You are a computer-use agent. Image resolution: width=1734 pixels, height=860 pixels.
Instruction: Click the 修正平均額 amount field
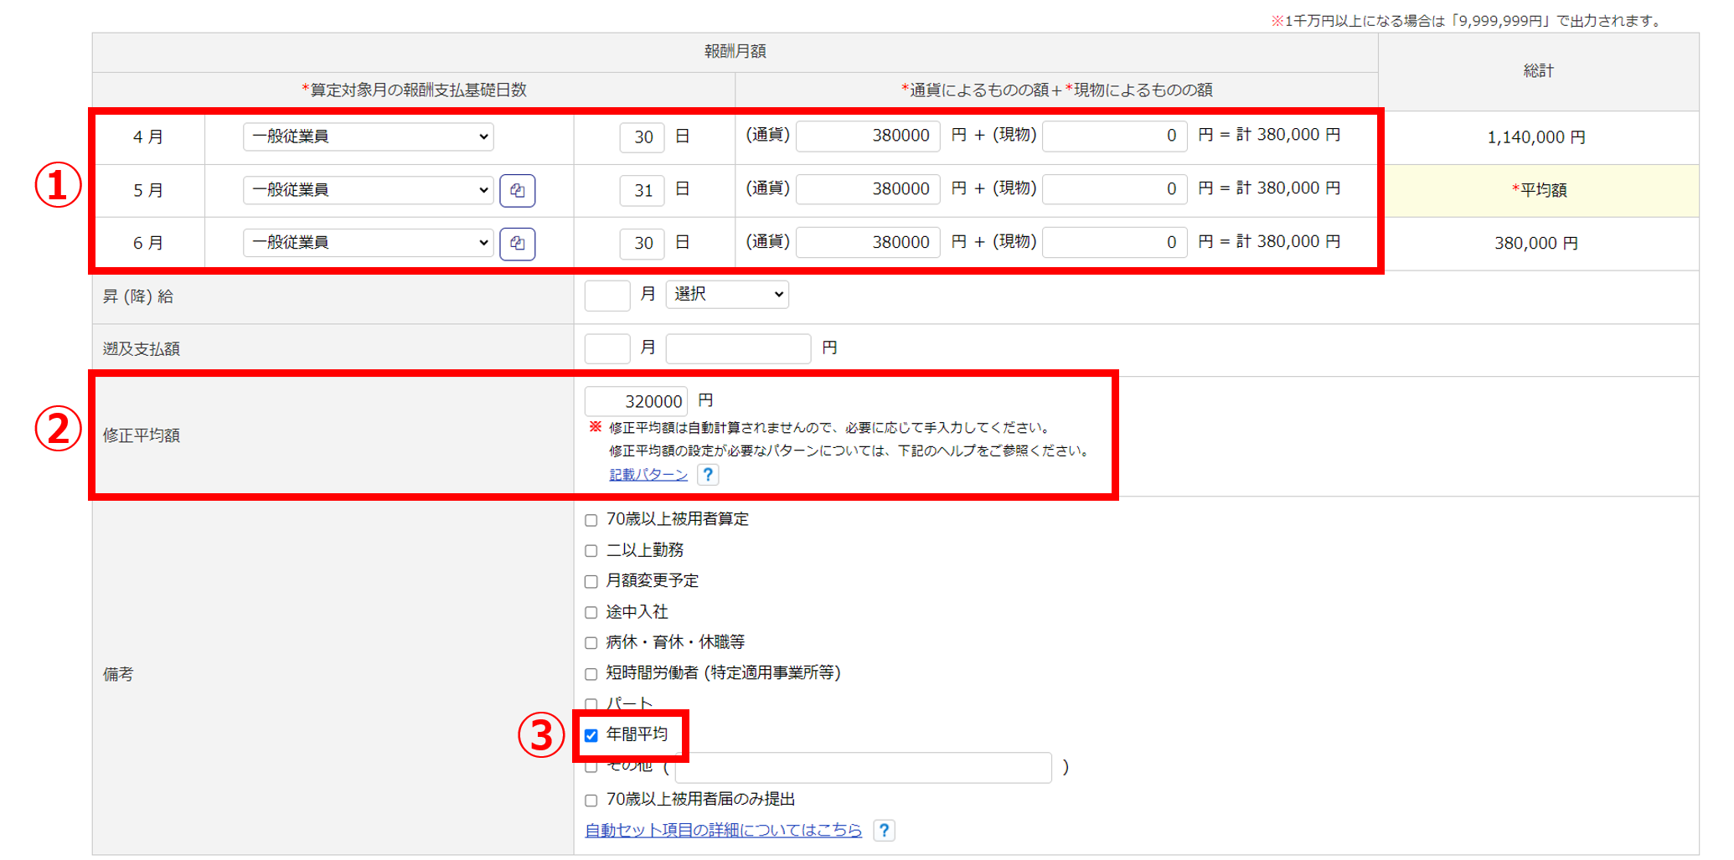636,402
